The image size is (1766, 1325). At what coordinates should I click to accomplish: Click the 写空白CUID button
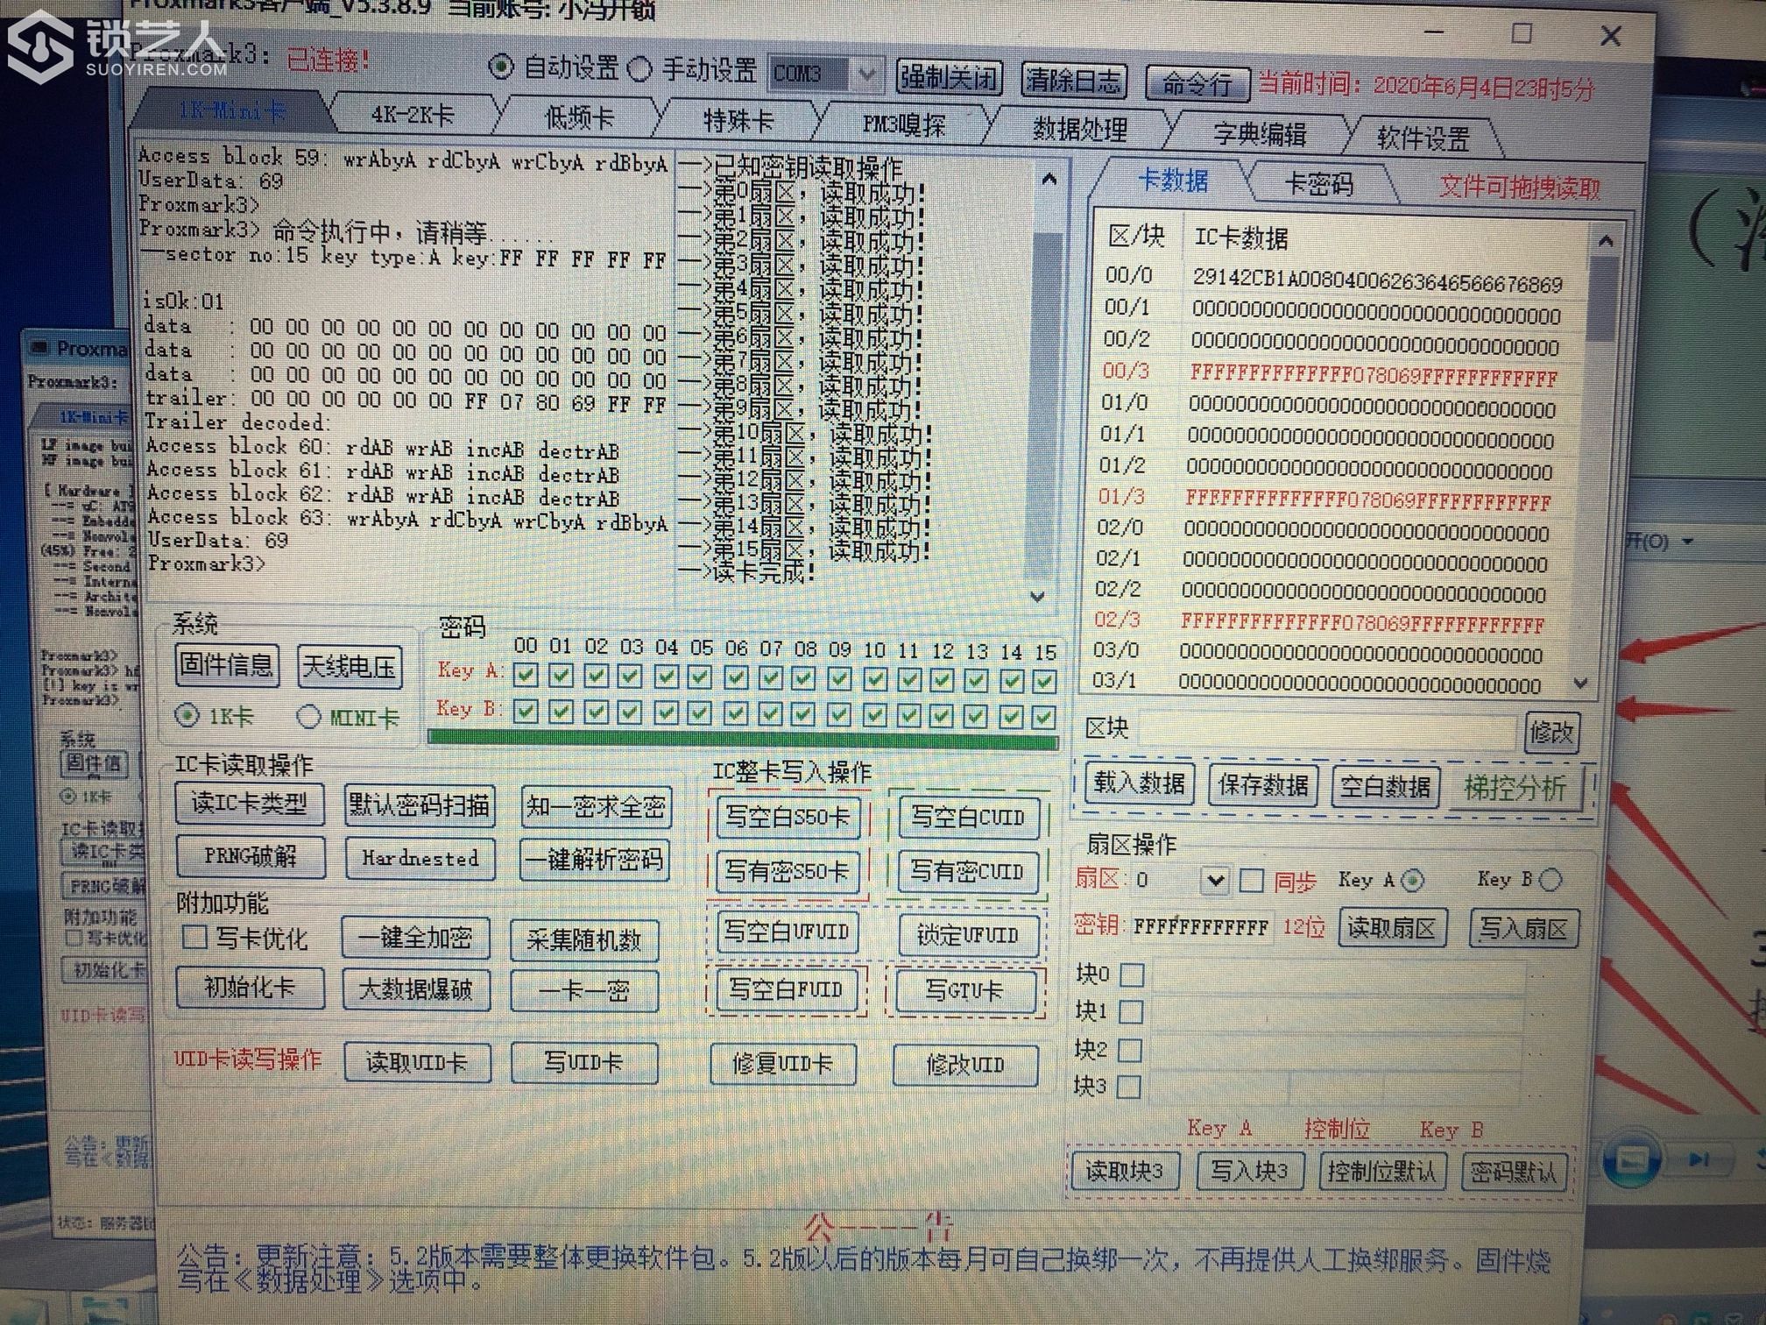pyautogui.click(x=968, y=818)
